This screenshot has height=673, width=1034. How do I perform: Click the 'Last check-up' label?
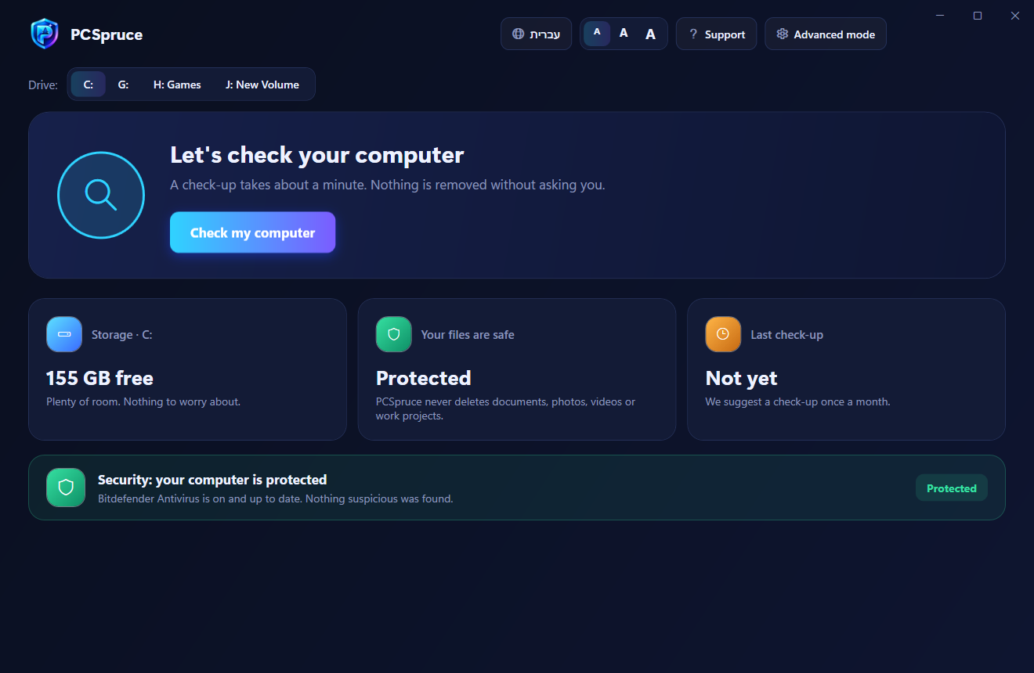click(x=786, y=335)
